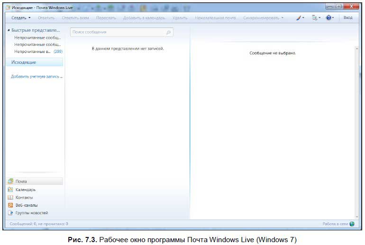Open the blue Help question mark icon
The width and height of the screenshot is (365, 245).
coord(329,17)
